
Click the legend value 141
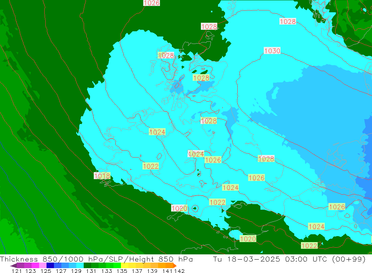point(167,271)
